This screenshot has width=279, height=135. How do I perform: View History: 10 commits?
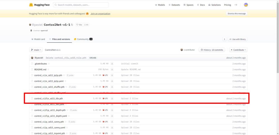point(212,50)
